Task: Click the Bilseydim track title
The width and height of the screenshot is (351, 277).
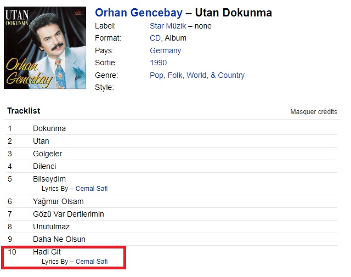Action: tap(49, 179)
